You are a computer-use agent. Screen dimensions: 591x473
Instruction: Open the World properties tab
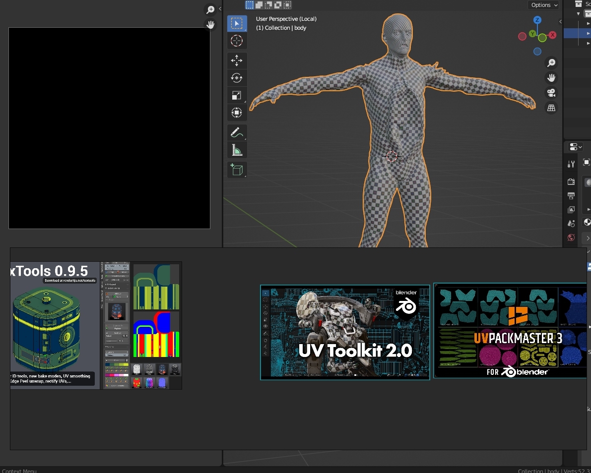tap(571, 237)
